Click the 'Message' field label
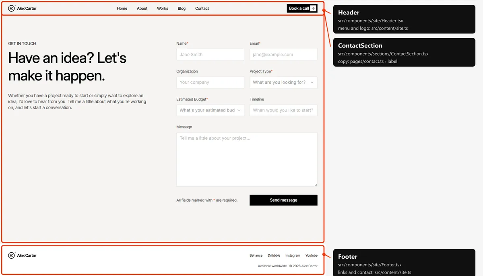Screen dimensions: 483x276 pos(184,127)
